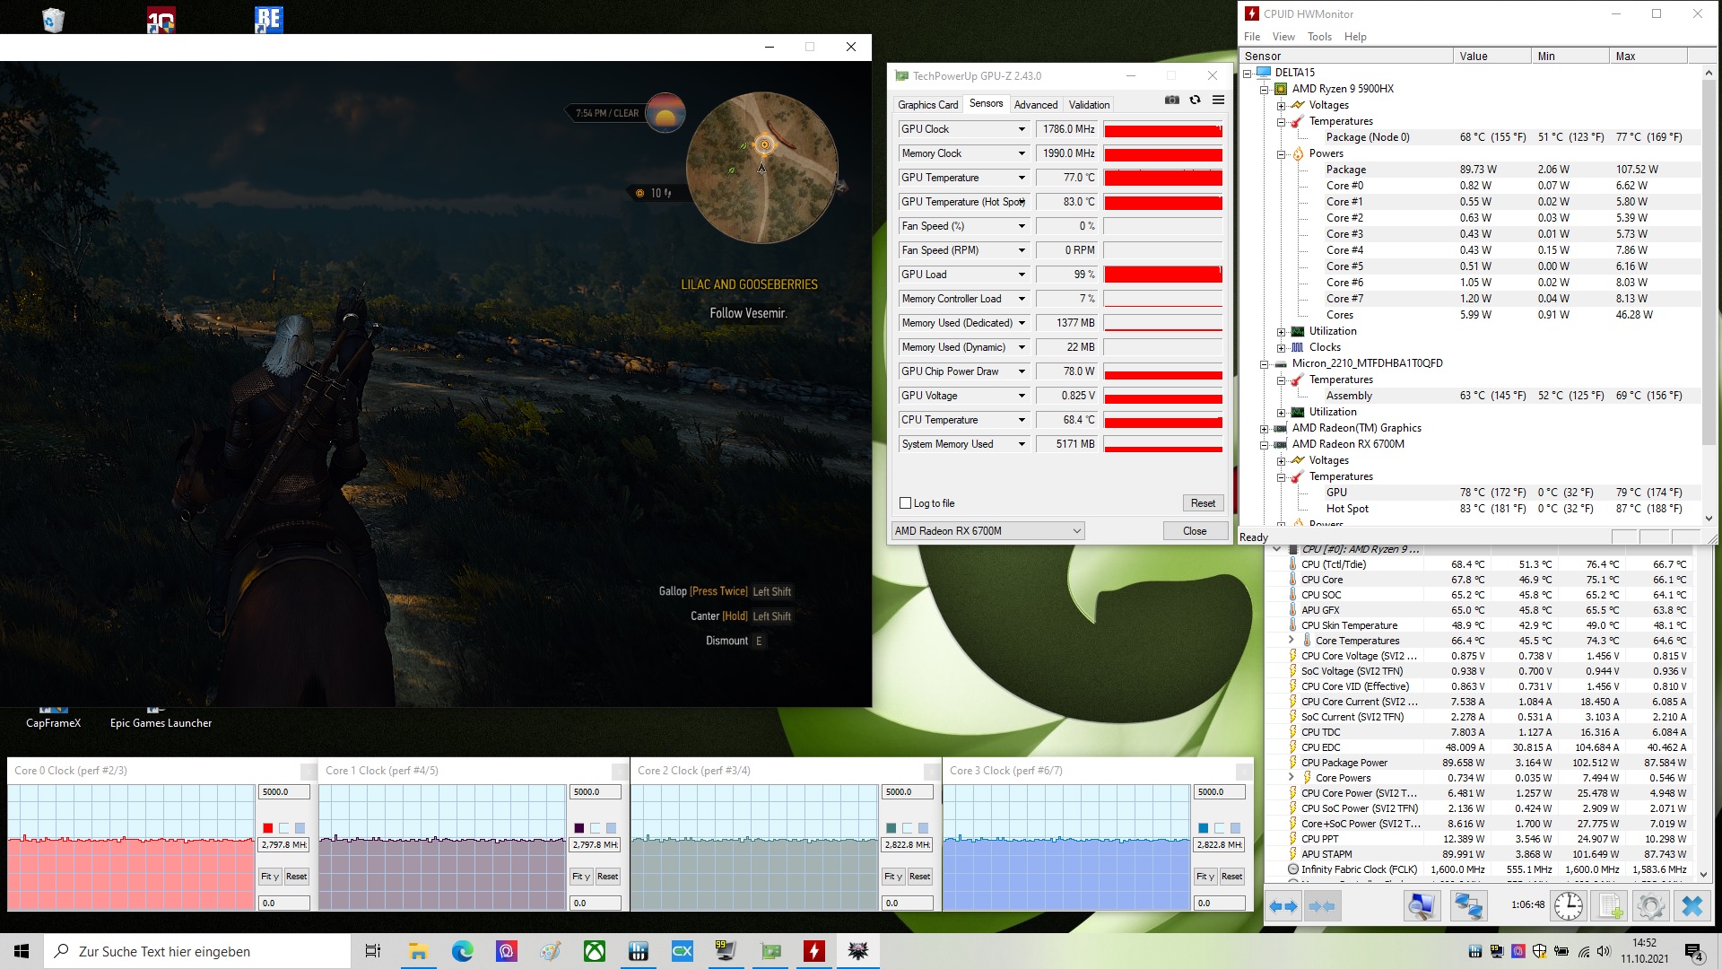Open GPU-Z green card taskbar icon
The width and height of the screenshot is (1722, 969).
770,951
